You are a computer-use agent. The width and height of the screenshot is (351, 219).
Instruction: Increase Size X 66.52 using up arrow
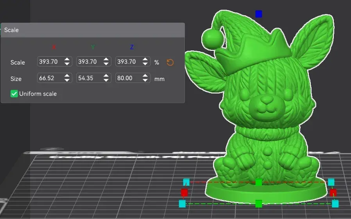67,76
